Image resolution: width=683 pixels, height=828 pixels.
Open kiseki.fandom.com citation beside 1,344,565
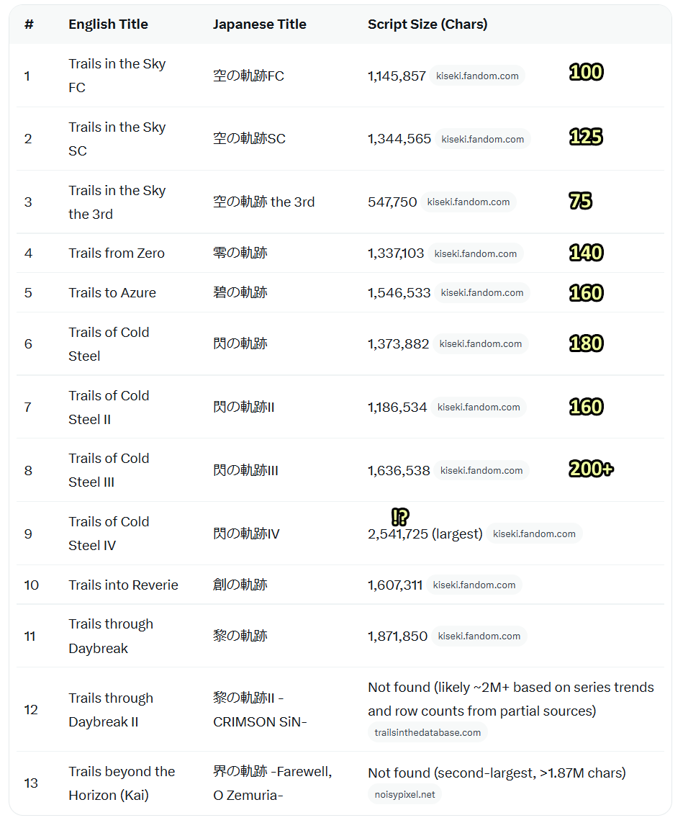482,140
